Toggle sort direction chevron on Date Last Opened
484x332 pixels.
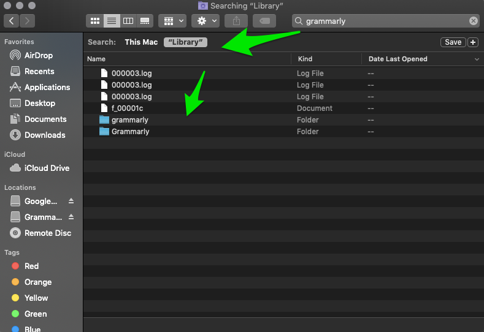477,59
